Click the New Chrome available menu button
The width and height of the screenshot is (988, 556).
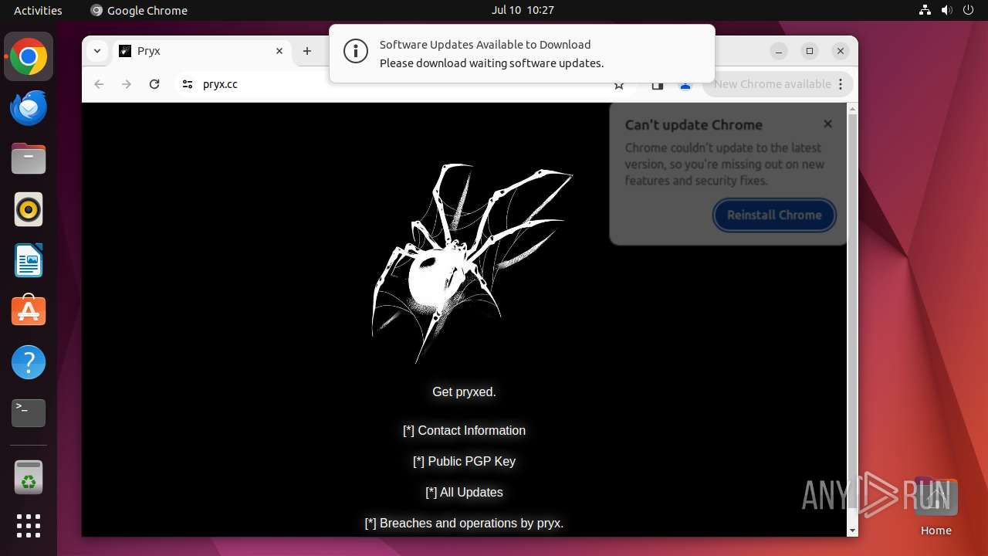coord(778,84)
